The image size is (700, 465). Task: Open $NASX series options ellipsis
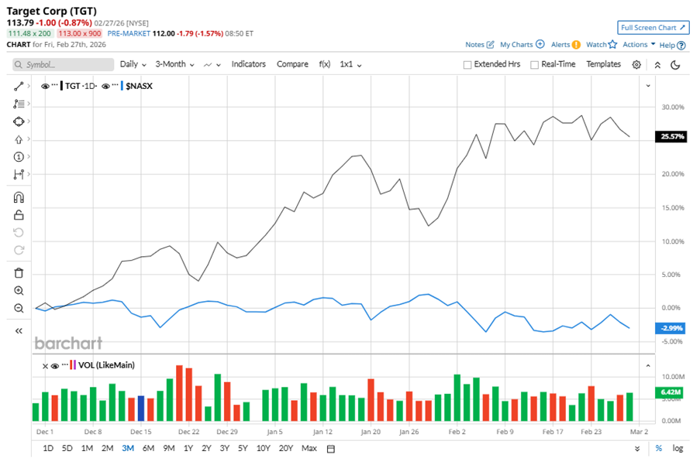(x=116, y=84)
